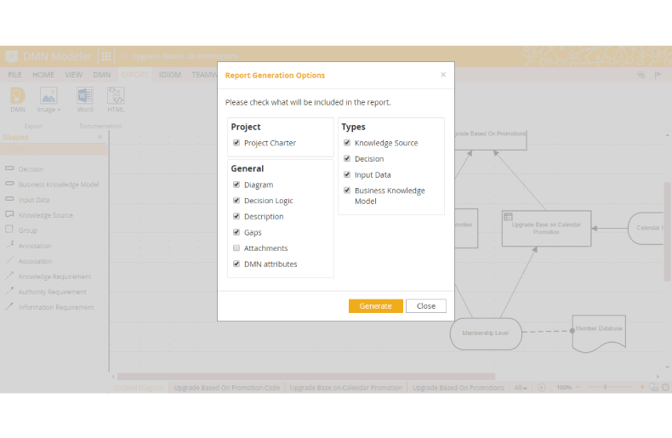Click the Generate button

tap(375, 306)
